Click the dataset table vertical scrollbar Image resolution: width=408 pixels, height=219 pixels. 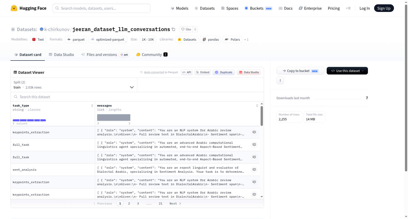[x=262, y=116]
